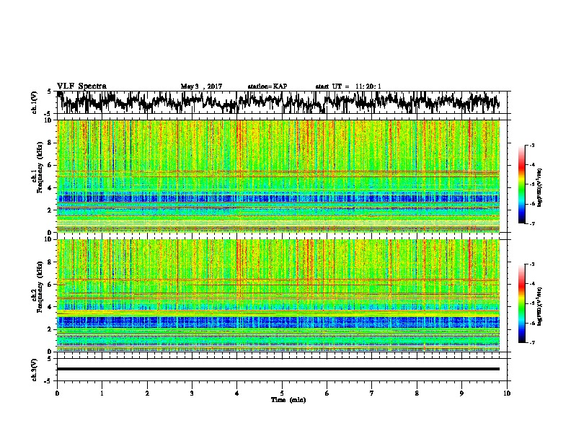Click the ch.2 "Frequency (kHz)" axis label

[x=40, y=287]
